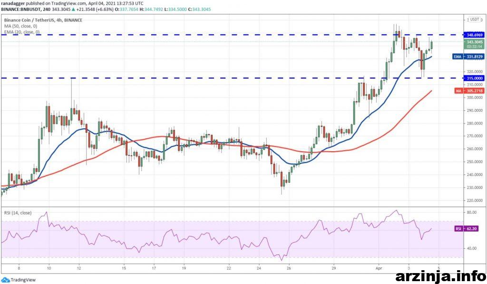Click the 29 date axis label
The width and height of the screenshot is (487, 284).
(x=334, y=268)
